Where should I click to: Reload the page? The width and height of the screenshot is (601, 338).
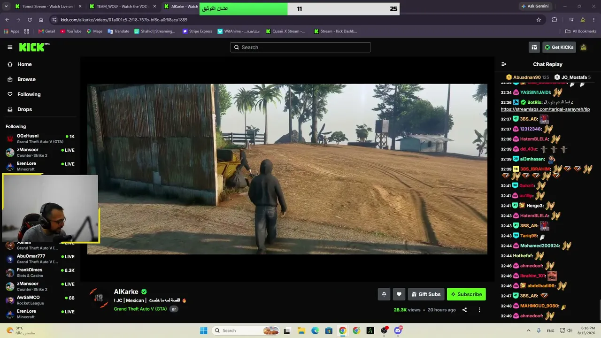30,20
